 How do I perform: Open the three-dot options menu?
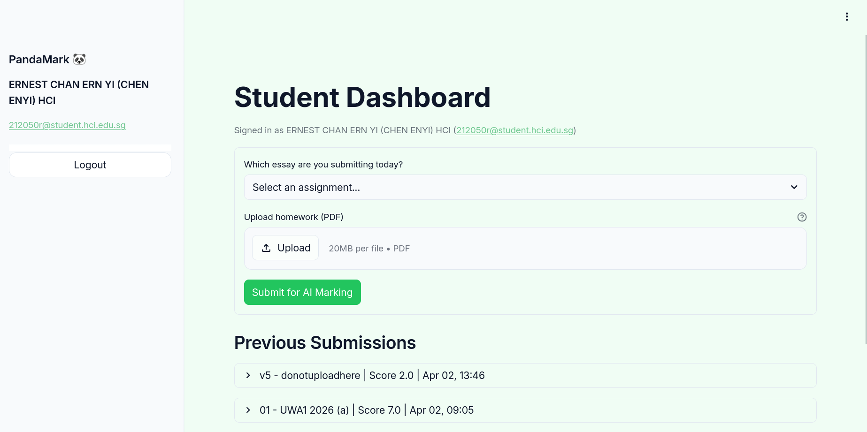847,17
